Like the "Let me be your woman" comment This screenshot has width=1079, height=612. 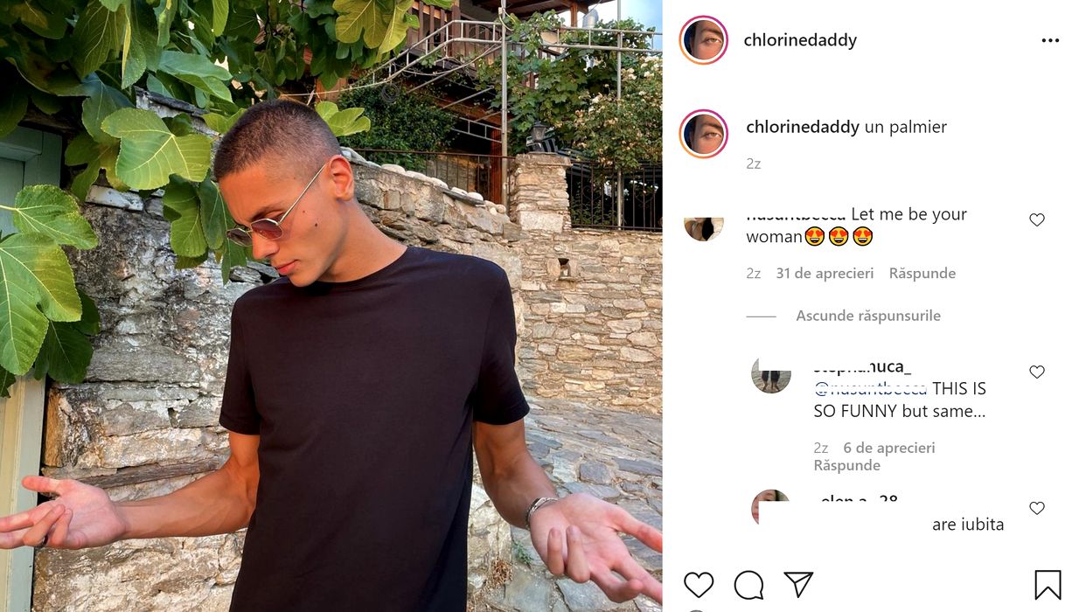1037,220
